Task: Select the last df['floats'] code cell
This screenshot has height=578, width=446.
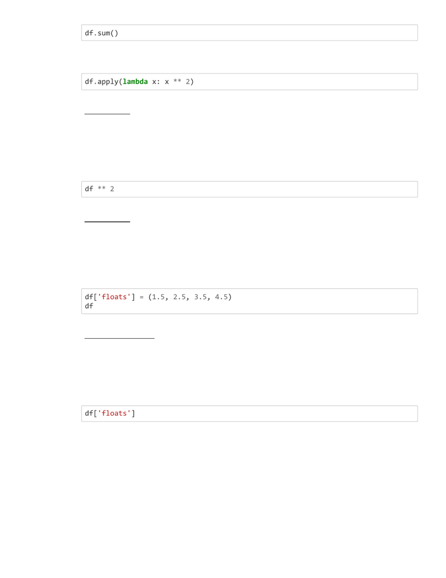Action: (249, 413)
